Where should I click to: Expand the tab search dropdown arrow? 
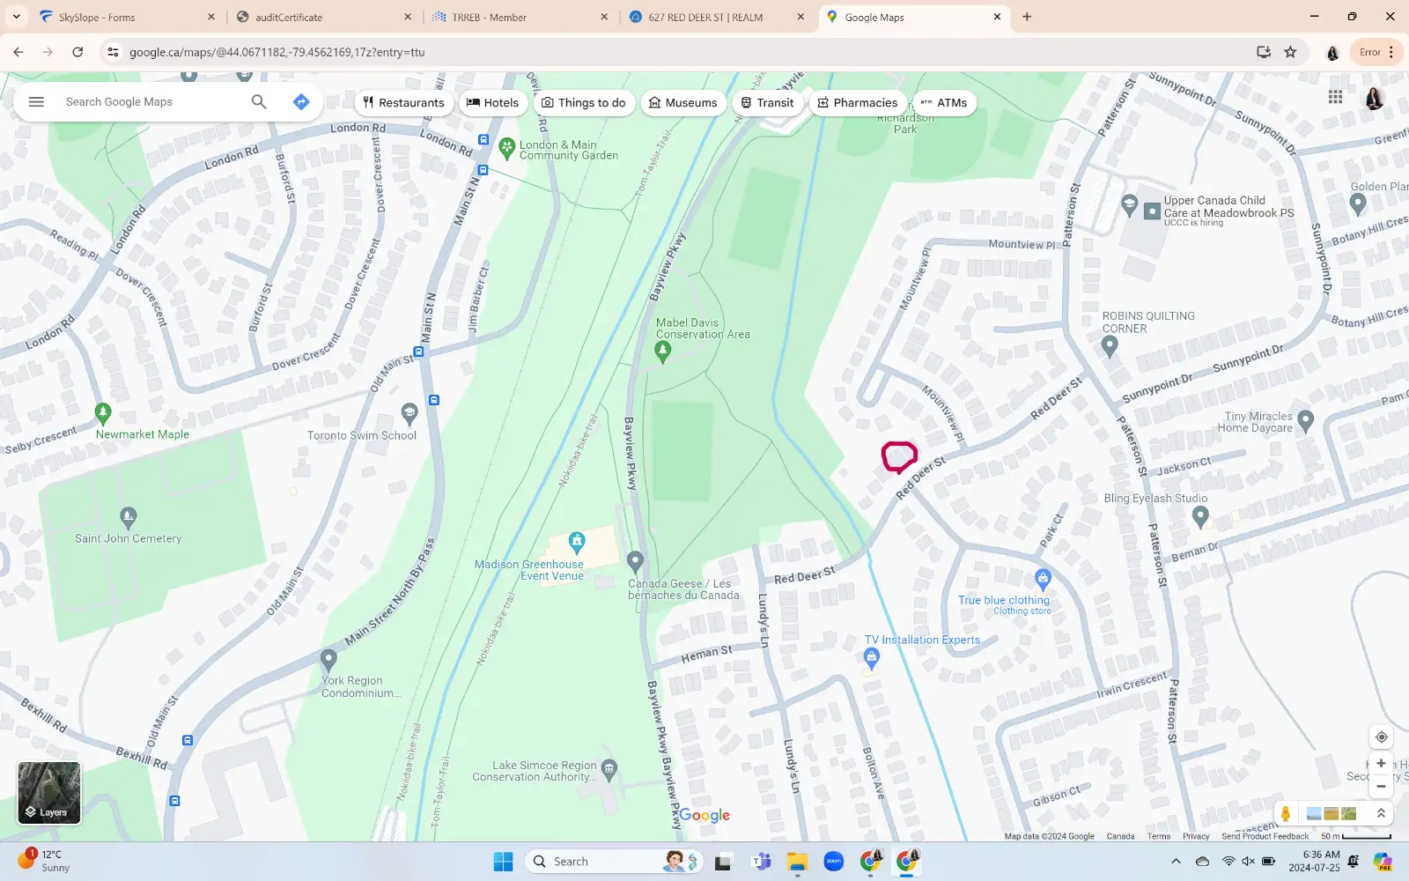[x=16, y=17]
